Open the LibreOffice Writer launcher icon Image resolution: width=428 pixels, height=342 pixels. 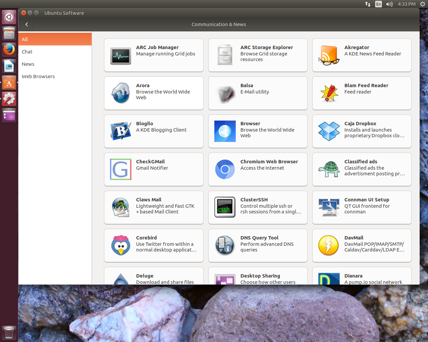click(x=9, y=66)
